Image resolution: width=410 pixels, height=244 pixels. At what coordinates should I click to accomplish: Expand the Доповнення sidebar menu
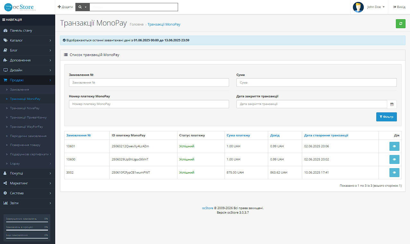click(x=28, y=60)
